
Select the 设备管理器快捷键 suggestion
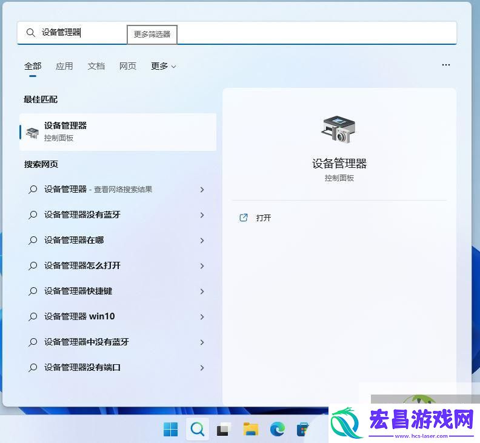point(116,291)
